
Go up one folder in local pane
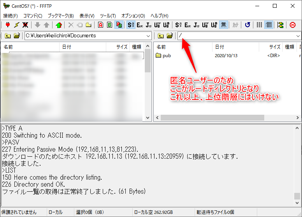pos(7,36)
